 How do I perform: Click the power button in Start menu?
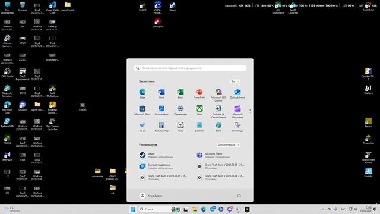(239, 196)
